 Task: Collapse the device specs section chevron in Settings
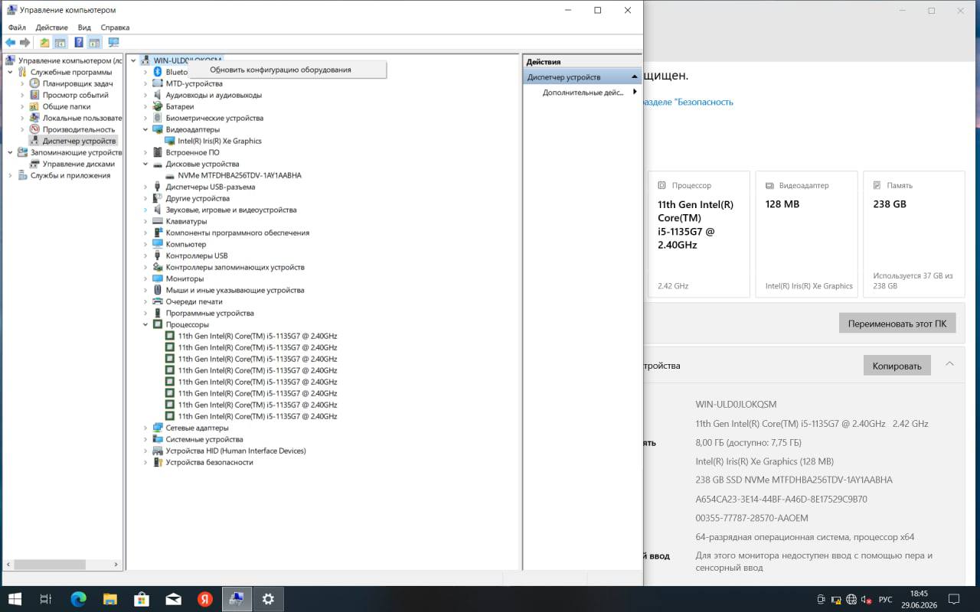pyautogui.click(x=950, y=364)
